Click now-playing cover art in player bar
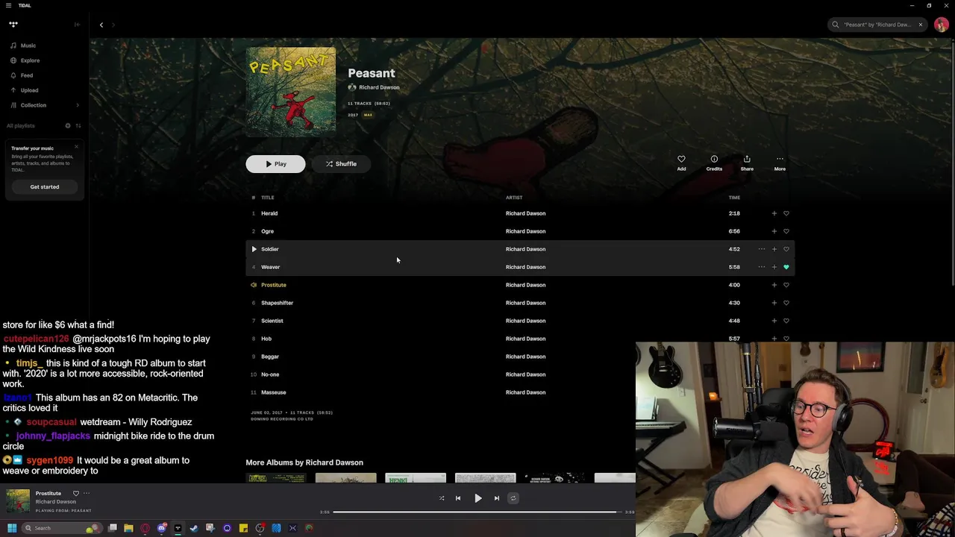 [18, 501]
